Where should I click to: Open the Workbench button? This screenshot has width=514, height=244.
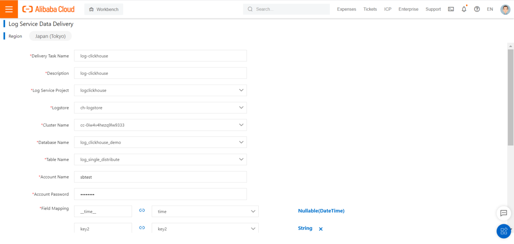click(104, 9)
